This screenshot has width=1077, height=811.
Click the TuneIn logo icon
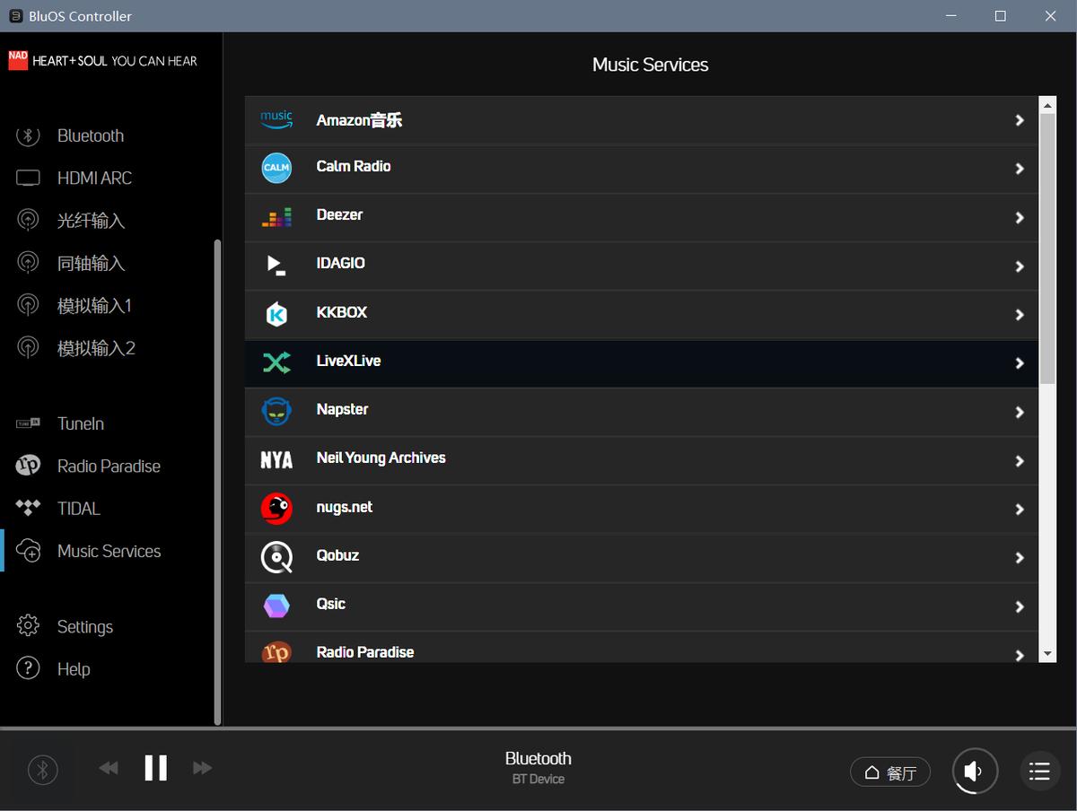click(28, 423)
